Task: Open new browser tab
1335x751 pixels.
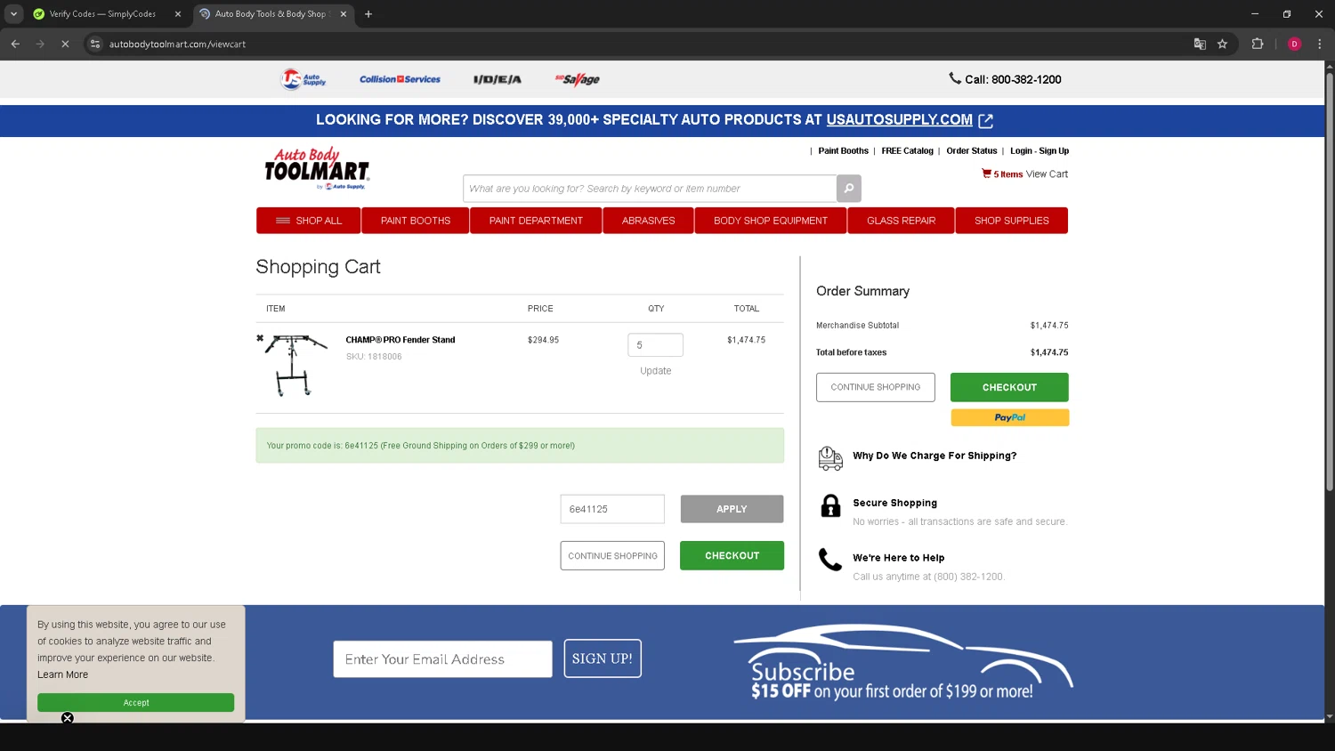Action: click(368, 14)
